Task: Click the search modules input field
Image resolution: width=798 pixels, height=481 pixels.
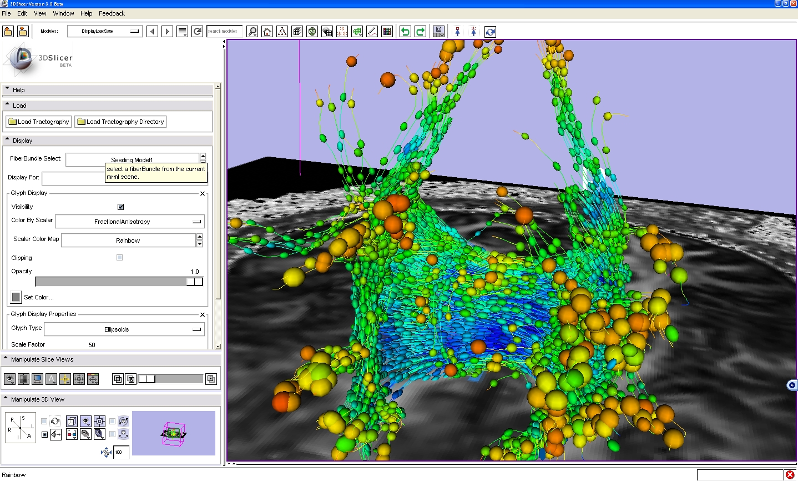Action: click(x=224, y=31)
